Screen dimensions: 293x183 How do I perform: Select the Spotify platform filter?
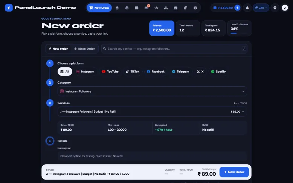click(x=218, y=72)
